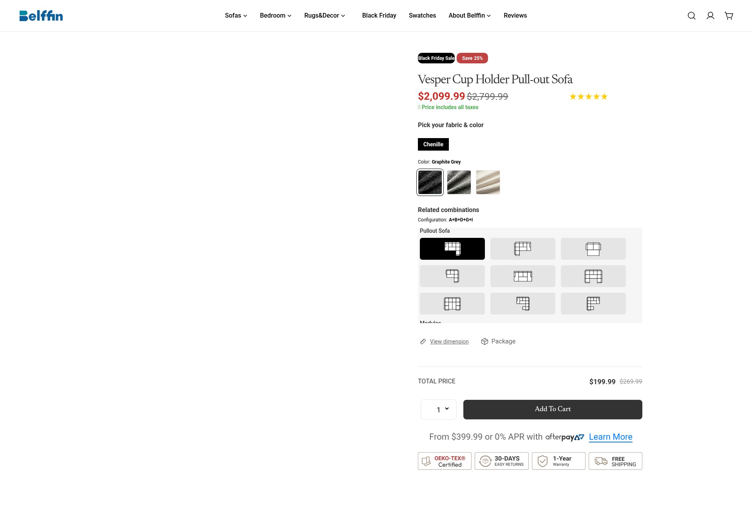Open the shopping cart icon
Viewport: 752px width, 516px height.
[x=729, y=16]
